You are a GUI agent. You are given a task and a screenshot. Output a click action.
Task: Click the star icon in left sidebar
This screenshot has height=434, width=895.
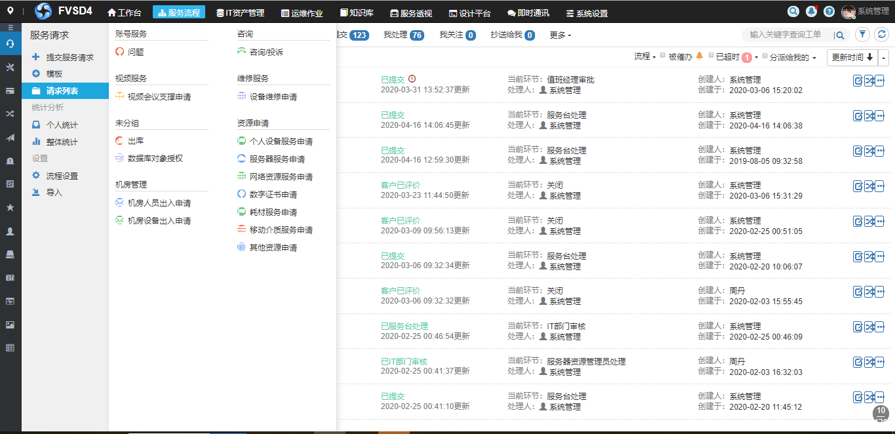10,207
